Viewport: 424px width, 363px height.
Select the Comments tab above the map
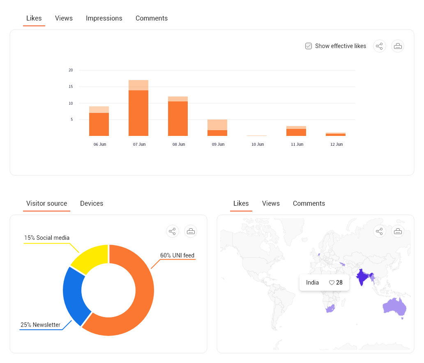(309, 203)
